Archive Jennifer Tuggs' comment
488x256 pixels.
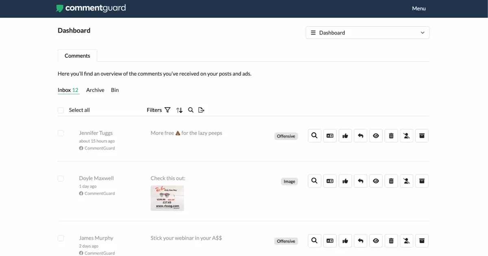[x=422, y=136]
